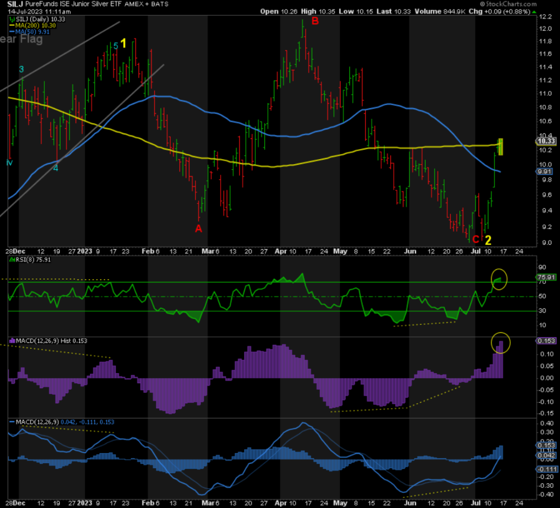560x508 pixels.
Task: Click the green up-arrow beside the Chg value
Action: [x=534, y=12]
